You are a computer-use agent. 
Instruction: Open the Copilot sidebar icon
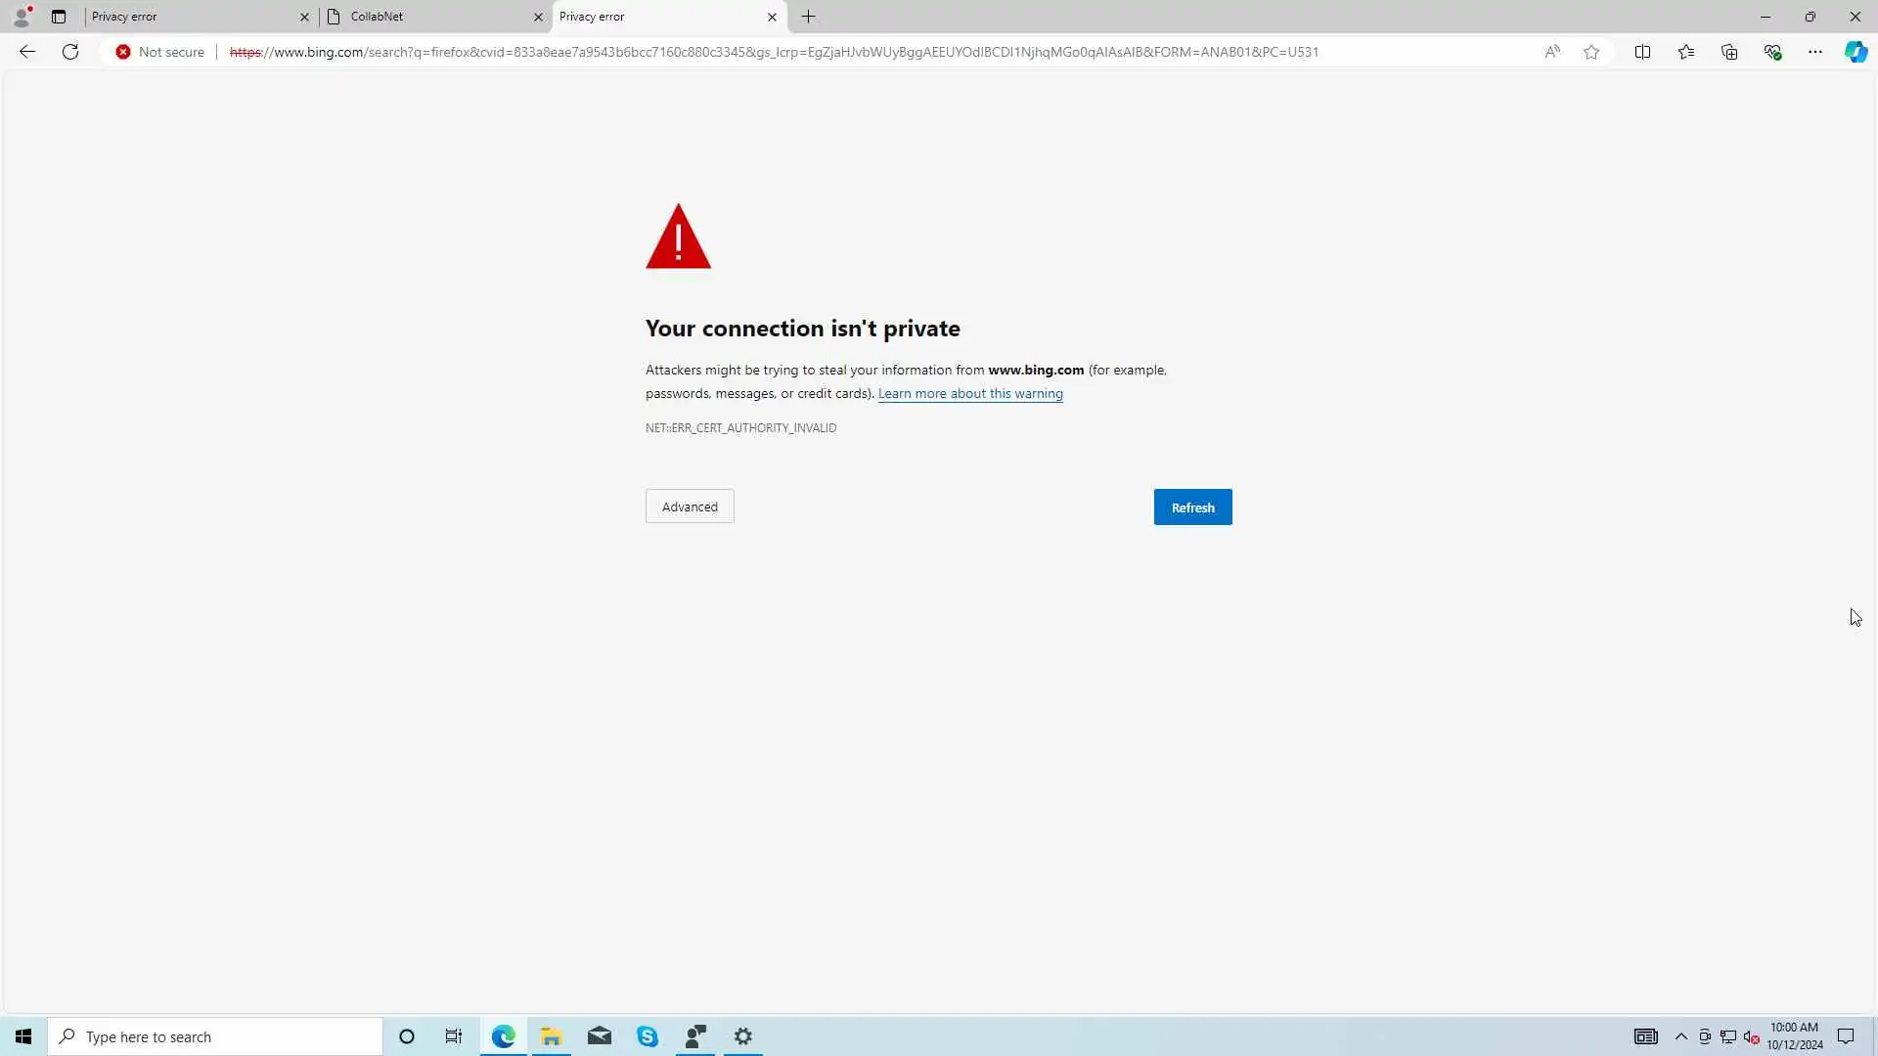tap(1856, 52)
